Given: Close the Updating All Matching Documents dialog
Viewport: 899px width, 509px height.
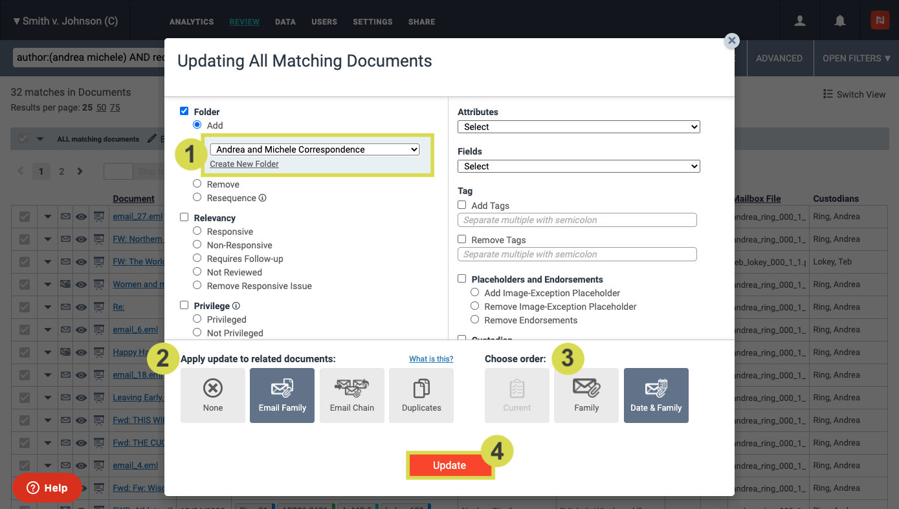Looking at the screenshot, I should [732, 41].
